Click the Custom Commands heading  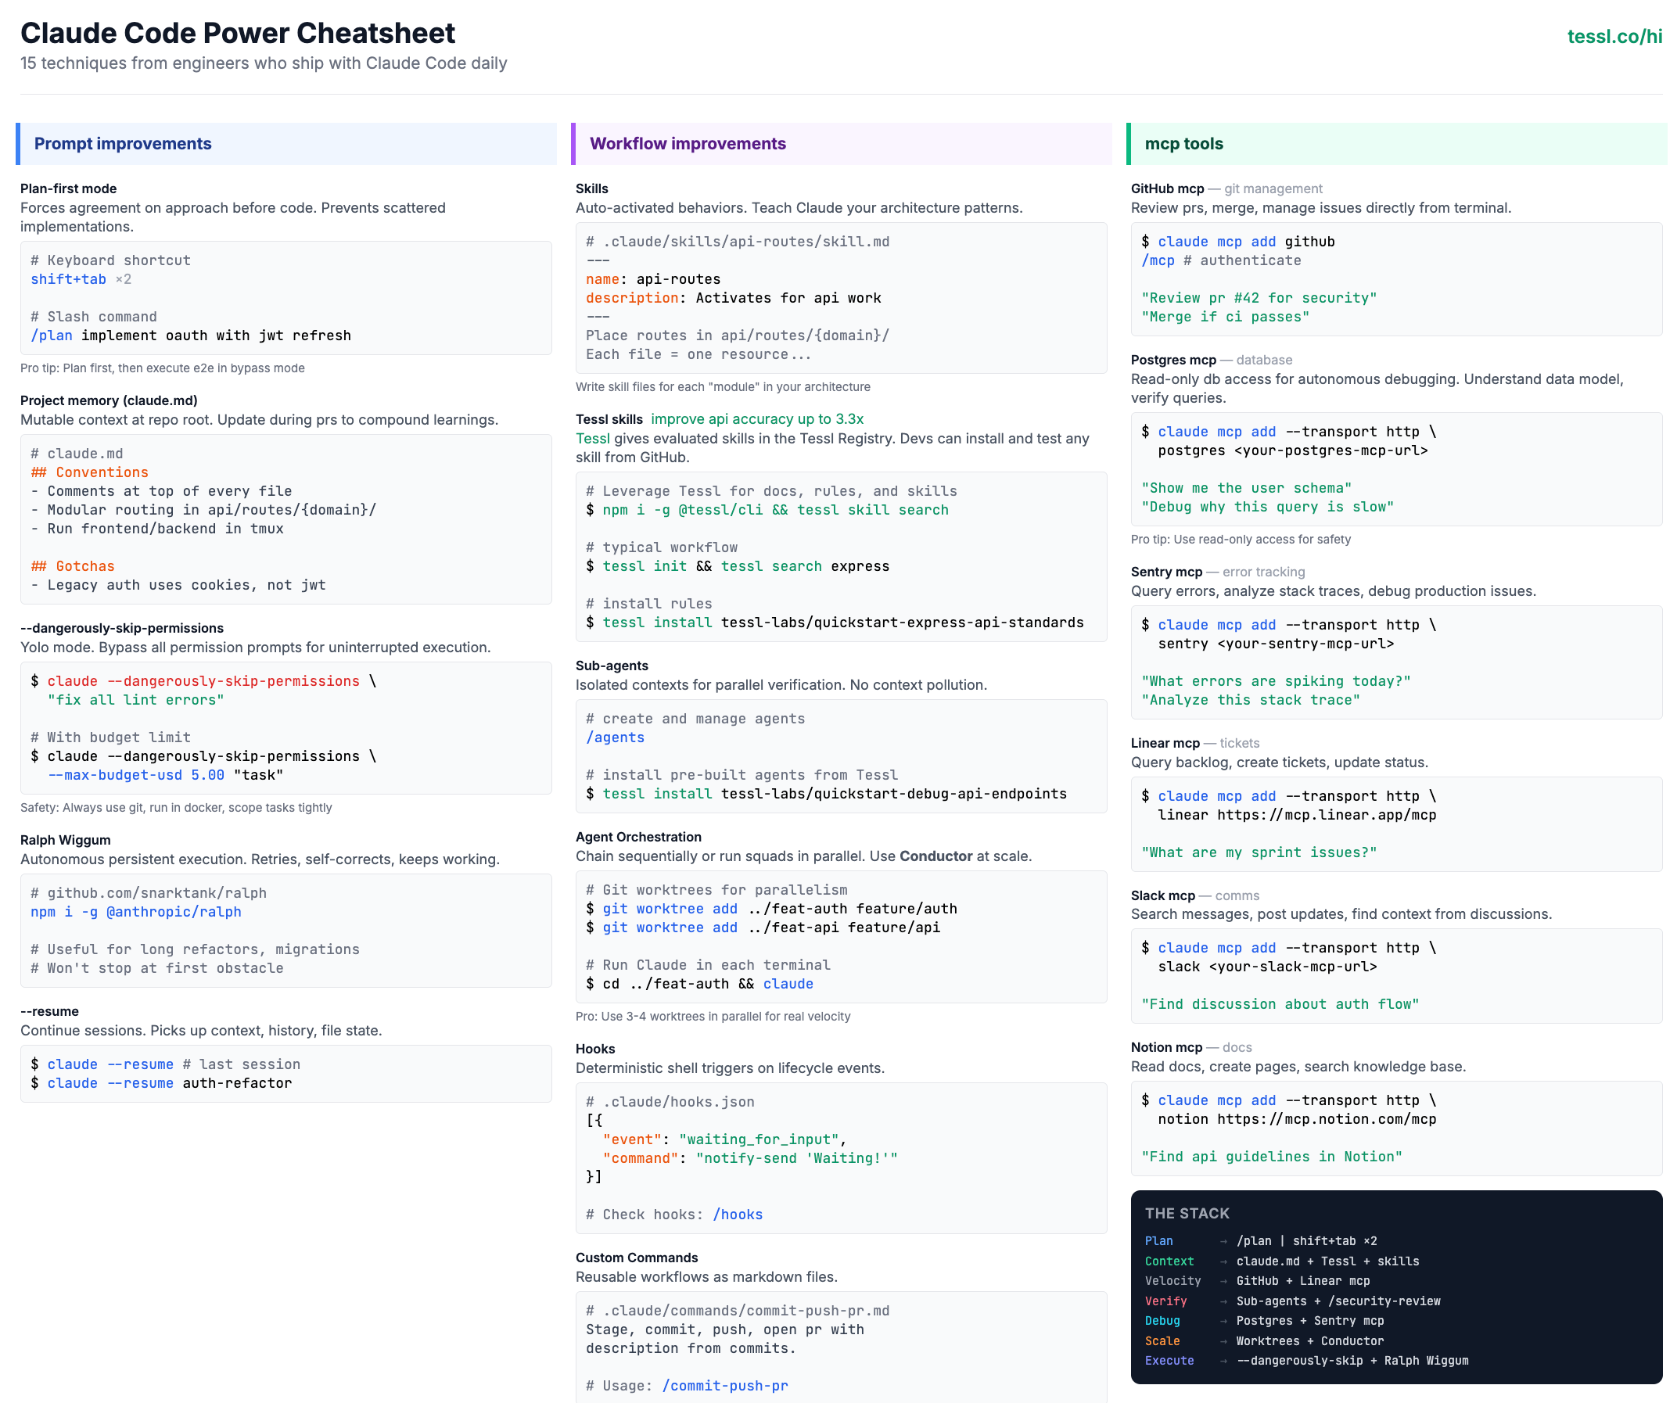[637, 1258]
